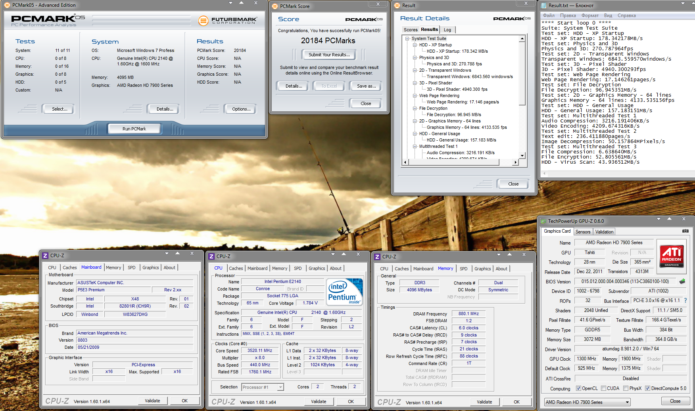
Task: Select the 'Physics and 3D: 270.788 fps' row
Action: (454, 64)
